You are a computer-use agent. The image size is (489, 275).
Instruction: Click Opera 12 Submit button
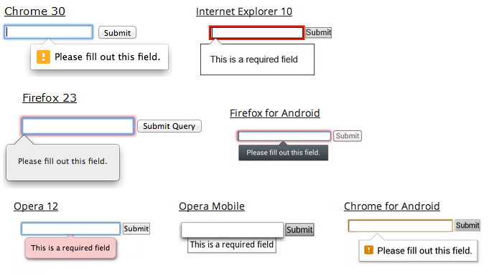[x=136, y=228]
